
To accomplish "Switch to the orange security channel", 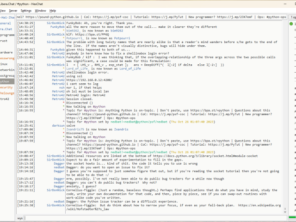I will pos(6,87).
